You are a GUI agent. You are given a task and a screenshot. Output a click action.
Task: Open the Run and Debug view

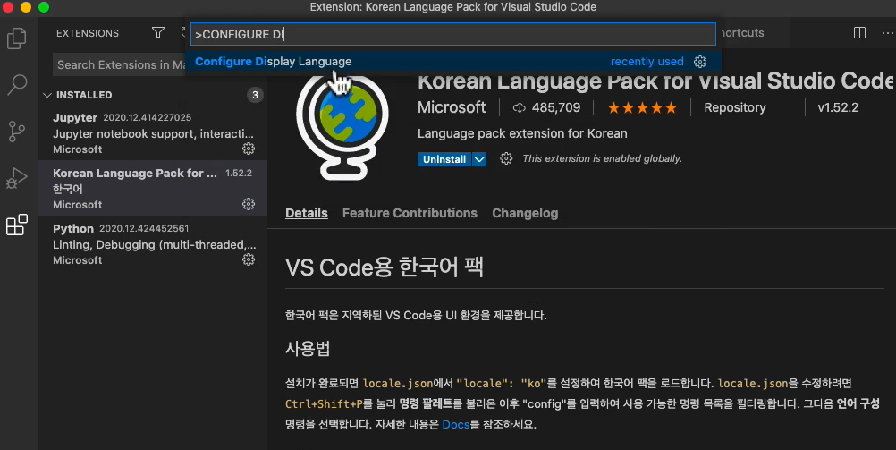pyautogui.click(x=17, y=178)
